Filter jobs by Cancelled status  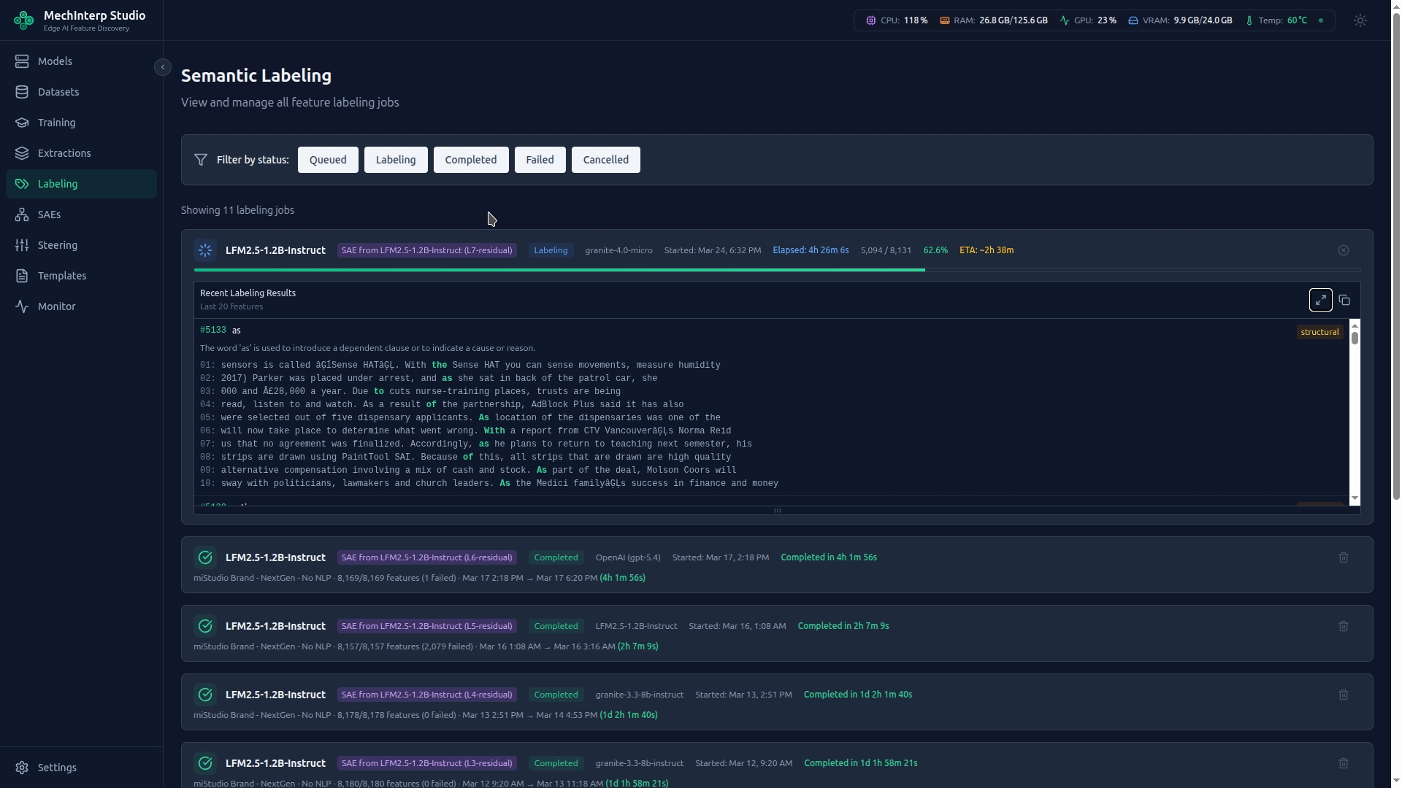tap(606, 160)
